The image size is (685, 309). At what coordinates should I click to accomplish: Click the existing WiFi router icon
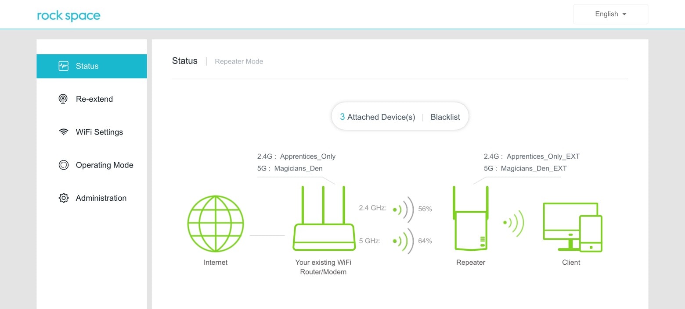(323, 219)
